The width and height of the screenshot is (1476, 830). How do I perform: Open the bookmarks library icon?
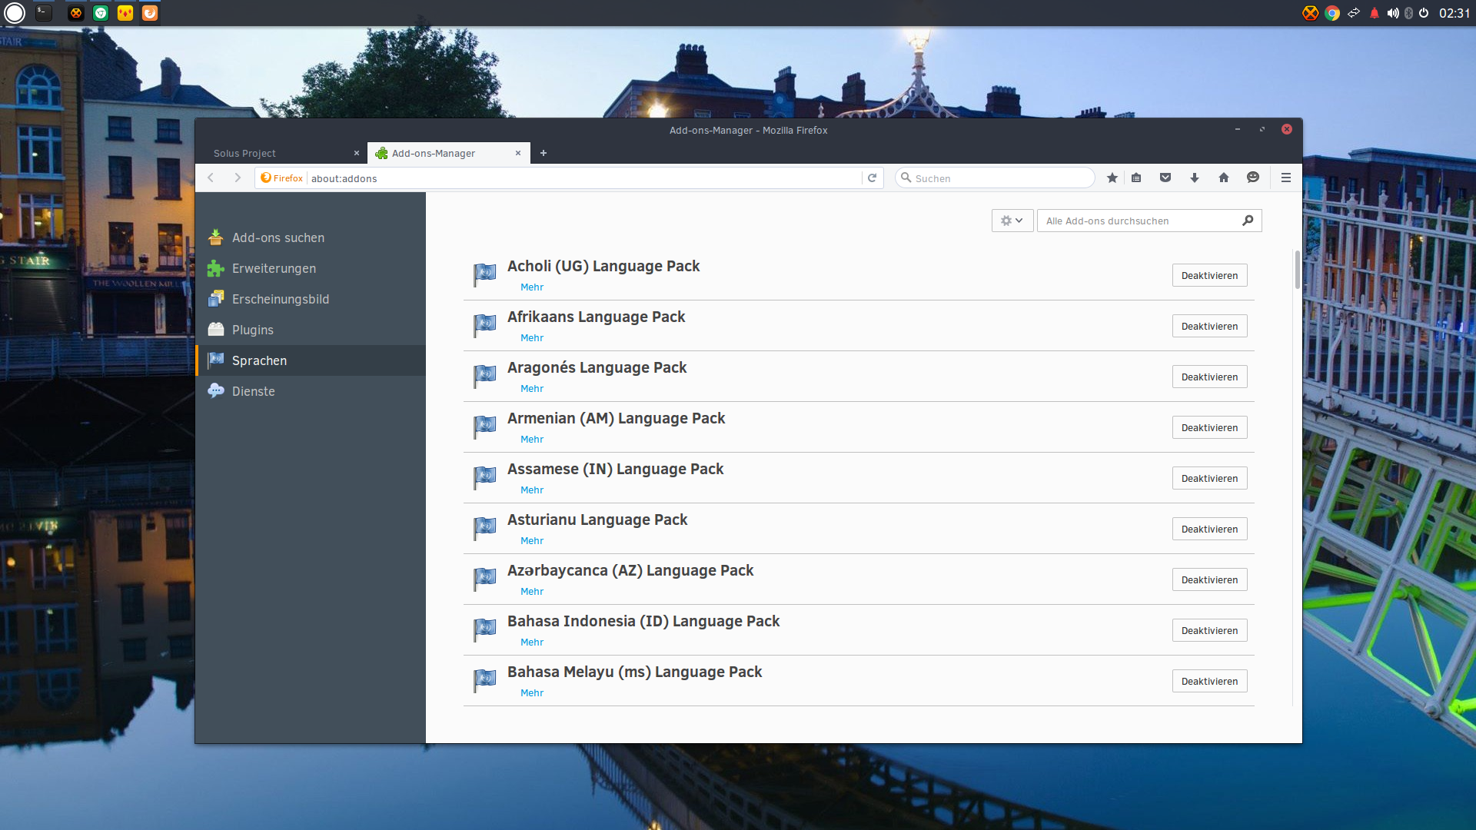click(x=1136, y=178)
